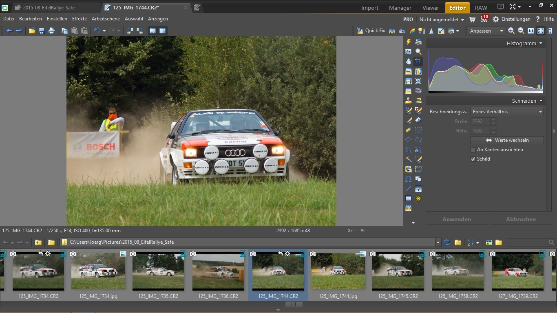The width and height of the screenshot is (557, 313).
Task: Open the shopping cart icon
Action: click(x=472, y=19)
